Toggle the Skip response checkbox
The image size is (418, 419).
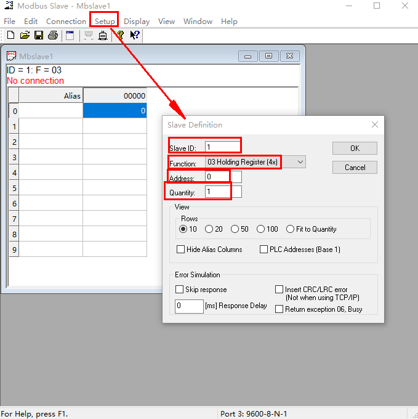coord(180,290)
